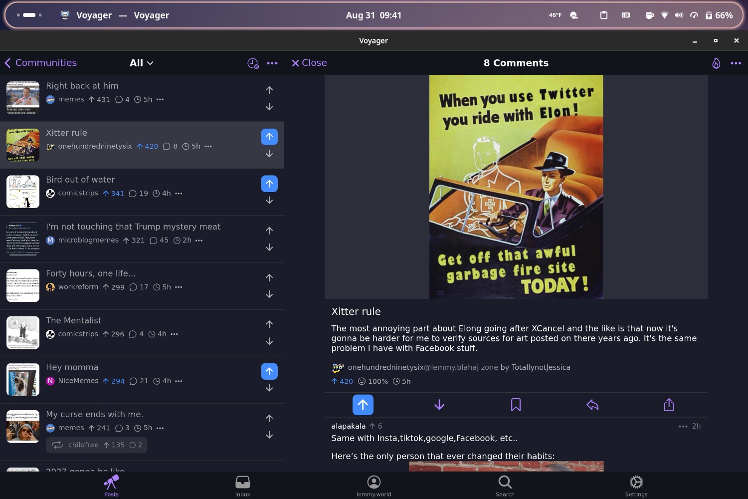Toggle upvote on 'Hey momma' post

click(269, 371)
